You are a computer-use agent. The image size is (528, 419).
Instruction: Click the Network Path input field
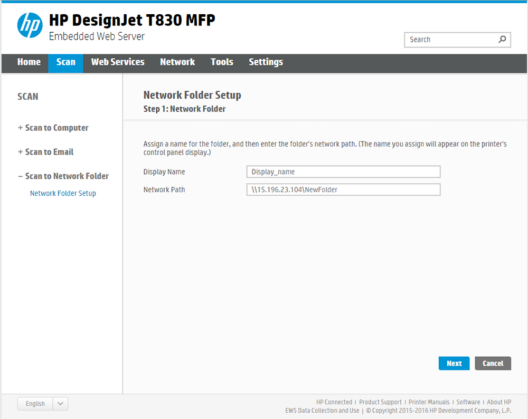point(343,189)
